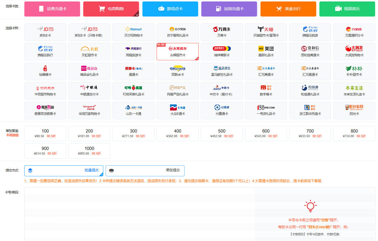Pick 汇元商通卡
The height and width of the screenshot is (241, 378).
[x=266, y=71]
